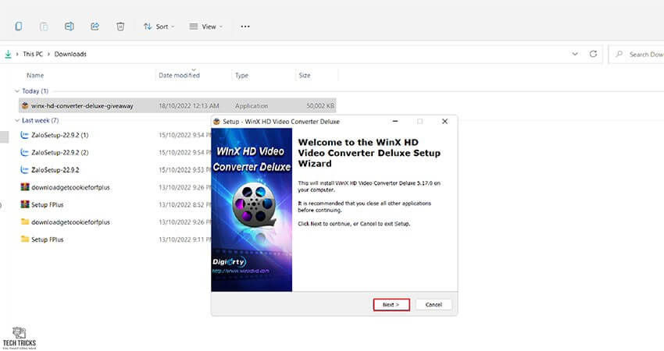The image size is (664, 351).
Task: Click the 18/10/2022 12:13 AM date cell
Action: point(189,106)
